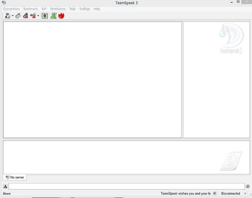Open the Settings menu
This screenshot has width=252, height=198.
coord(85,9)
